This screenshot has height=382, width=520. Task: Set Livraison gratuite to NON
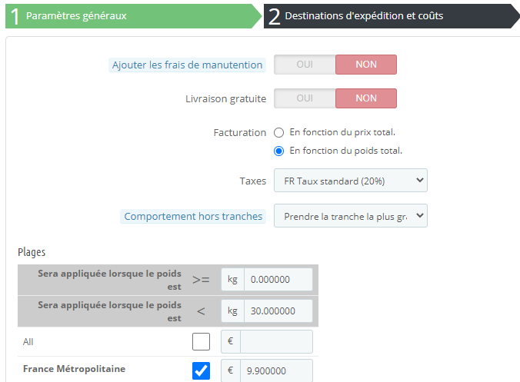pyautogui.click(x=366, y=98)
